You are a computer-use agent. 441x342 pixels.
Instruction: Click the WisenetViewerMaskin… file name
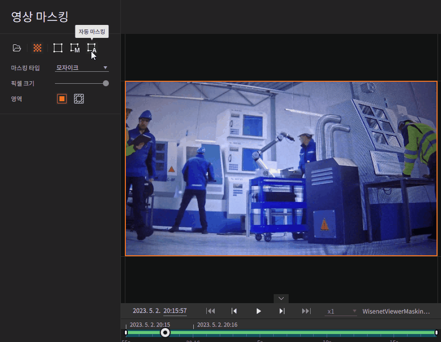[x=396, y=312]
